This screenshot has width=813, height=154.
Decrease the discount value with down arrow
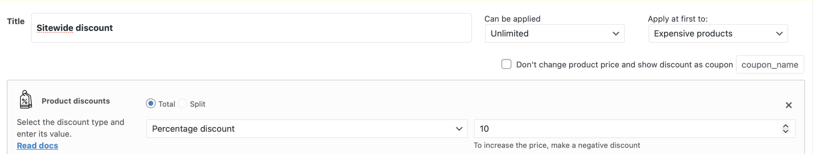[x=785, y=132]
